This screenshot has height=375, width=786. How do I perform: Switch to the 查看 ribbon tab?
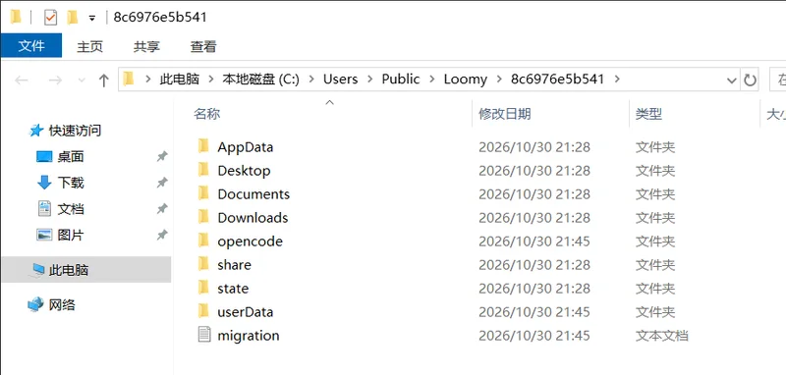tap(203, 46)
